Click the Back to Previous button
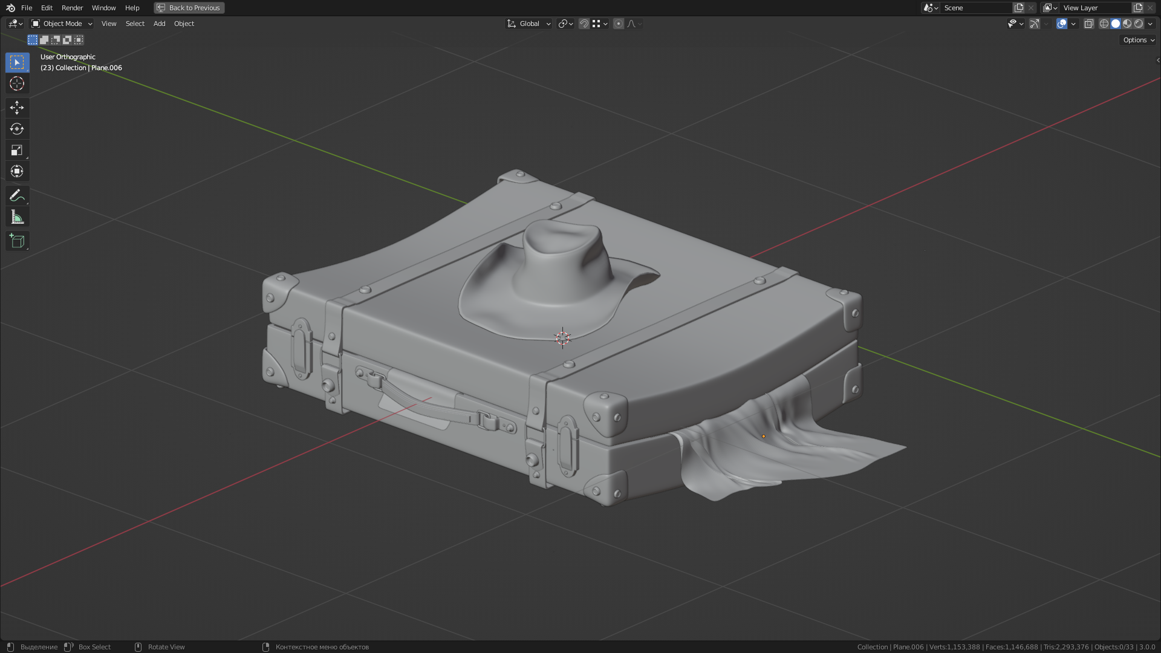The image size is (1161, 653). coord(189,8)
